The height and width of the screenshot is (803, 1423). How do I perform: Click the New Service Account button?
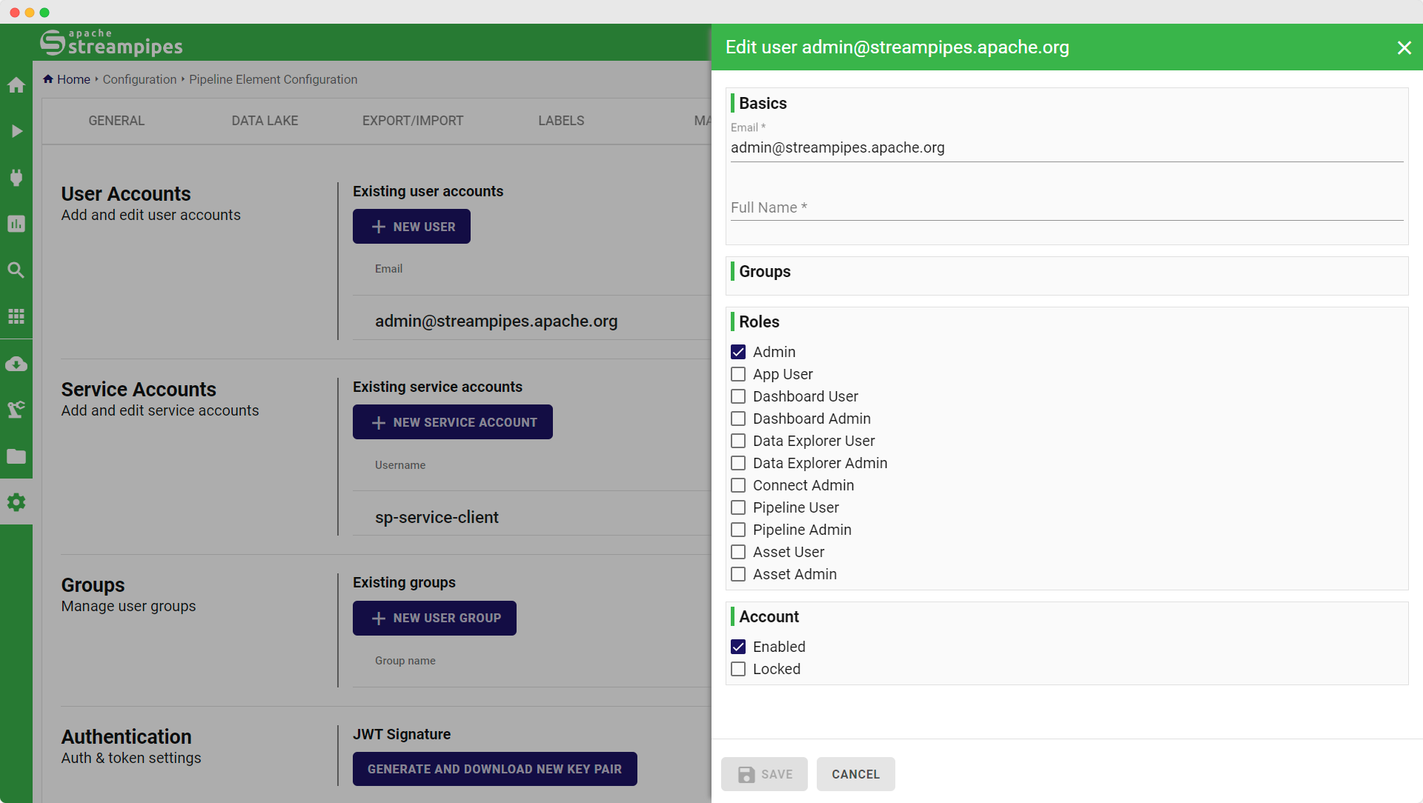tap(452, 422)
